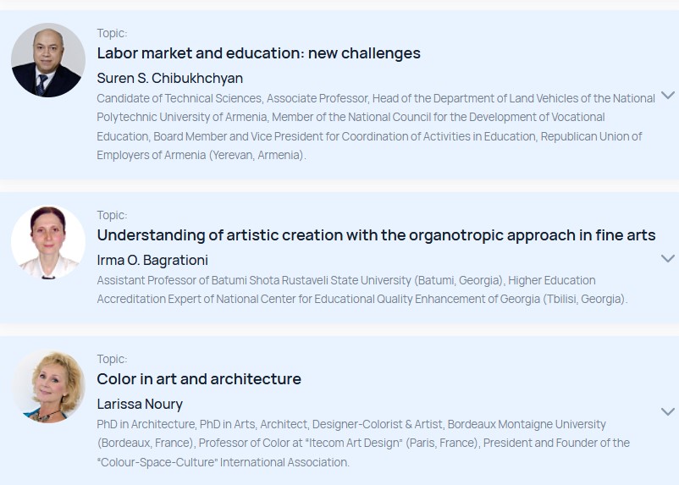Click Larissa Noury's portrait photo

click(48, 387)
